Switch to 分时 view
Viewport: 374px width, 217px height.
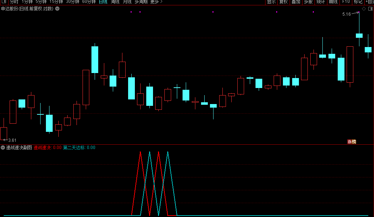coord(14,2)
